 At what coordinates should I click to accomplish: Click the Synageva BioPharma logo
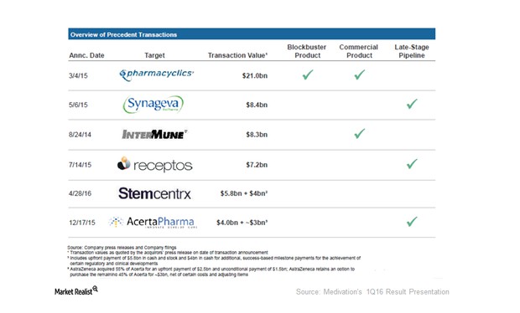click(153, 105)
